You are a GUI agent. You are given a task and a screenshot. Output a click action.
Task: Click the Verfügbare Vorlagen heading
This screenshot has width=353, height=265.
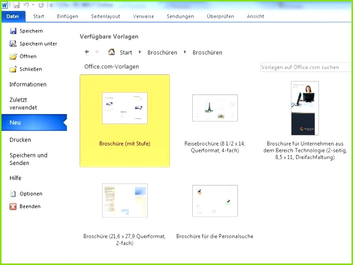click(109, 36)
